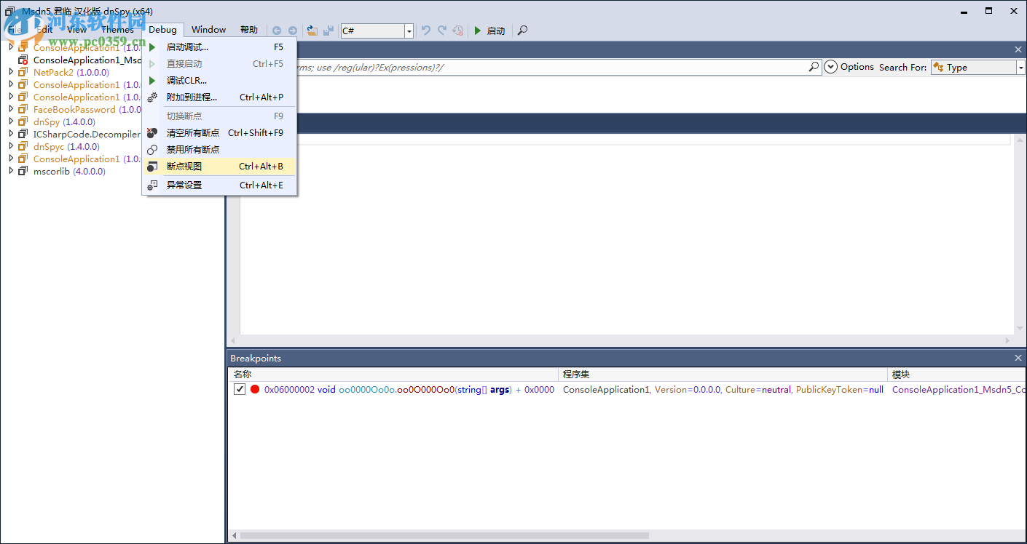Expand the FaceBookPassword tree node
The width and height of the screenshot is (1027, 544).
tap(11, 109)
